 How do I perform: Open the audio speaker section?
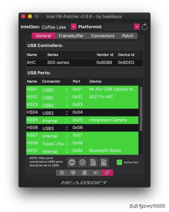coord(96,173)
